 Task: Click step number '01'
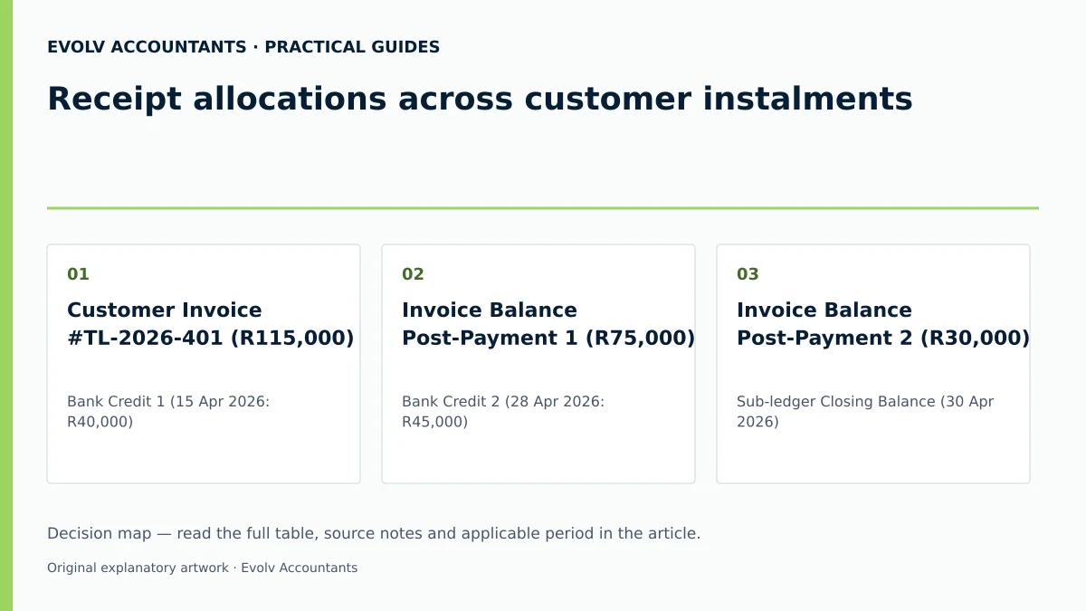tap(78, 274)
